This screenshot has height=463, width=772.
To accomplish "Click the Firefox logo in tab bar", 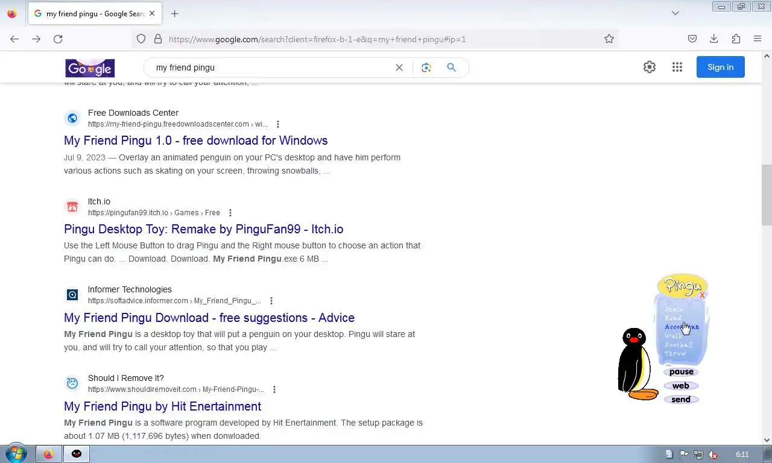I will click(12, 14).
